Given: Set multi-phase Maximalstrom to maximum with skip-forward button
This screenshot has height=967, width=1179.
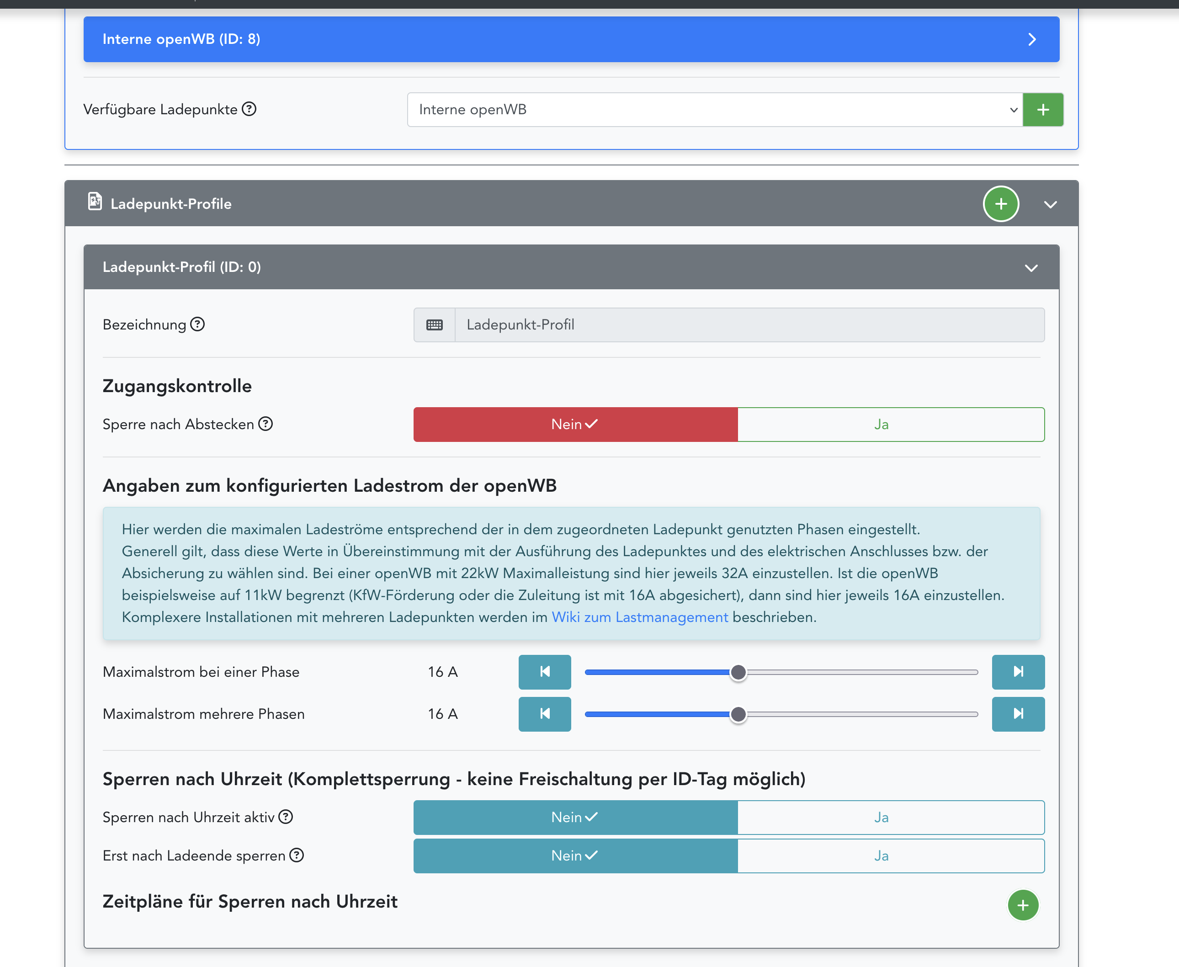Looking at the screenshot, I should [x=1018, y=713].
